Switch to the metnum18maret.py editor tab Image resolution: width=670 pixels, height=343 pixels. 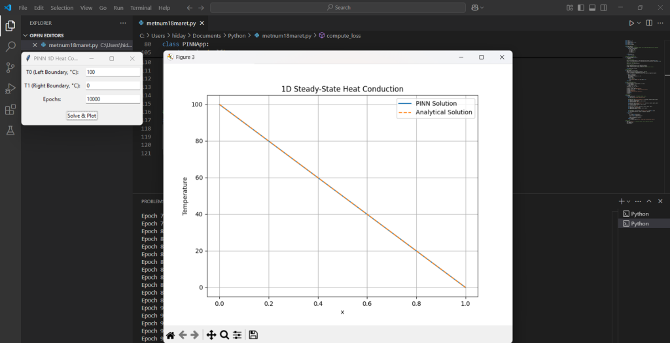point(172,23)
